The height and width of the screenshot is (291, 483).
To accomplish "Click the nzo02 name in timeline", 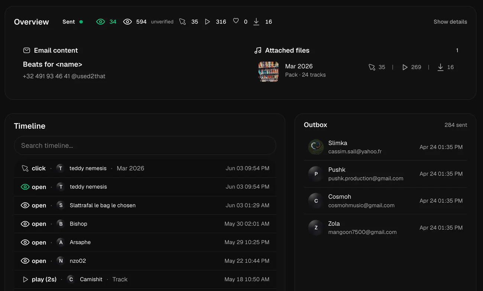I will pos(78,261).
